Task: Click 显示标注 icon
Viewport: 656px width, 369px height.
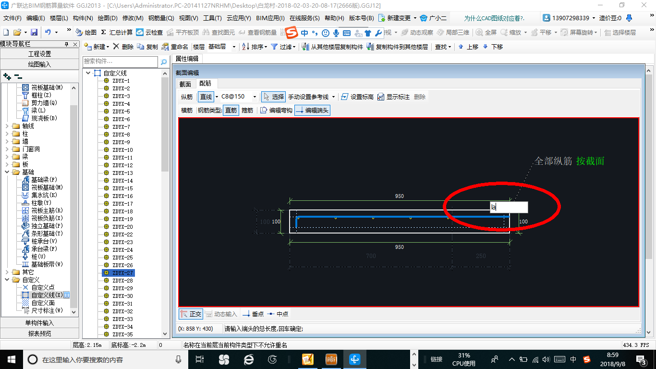Action: tap(381, 97)
